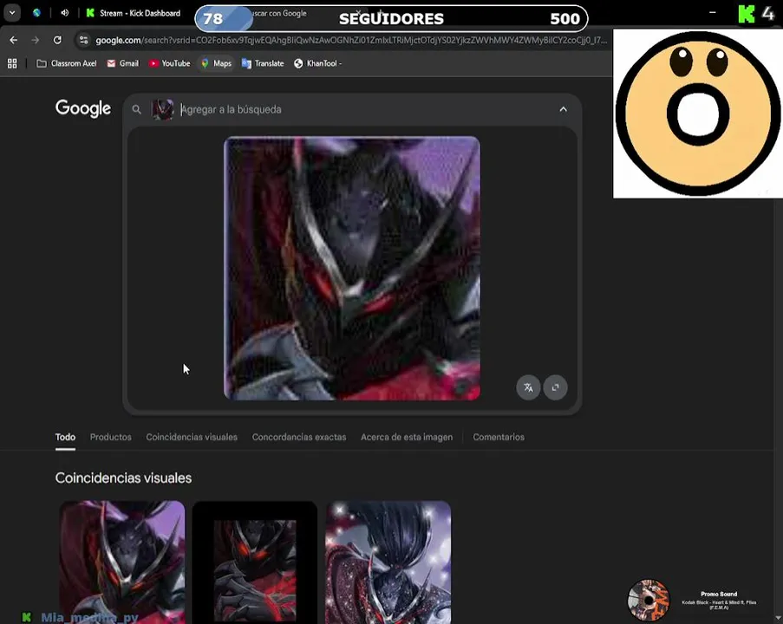Click the search magnifier icon
The image size is (783, 624).
coord(136,109)
